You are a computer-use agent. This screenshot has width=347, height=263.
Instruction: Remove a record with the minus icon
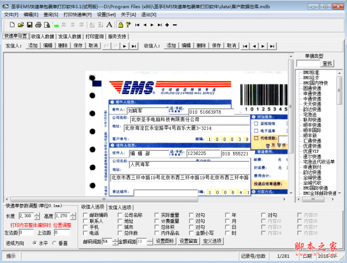pos(175,25)
